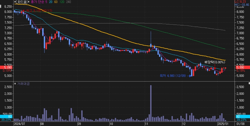Image resolution: width=250 pixels, height=126 pixels.
Task: Click the square marker before 거래대금
Action: (x=15, y=84)
